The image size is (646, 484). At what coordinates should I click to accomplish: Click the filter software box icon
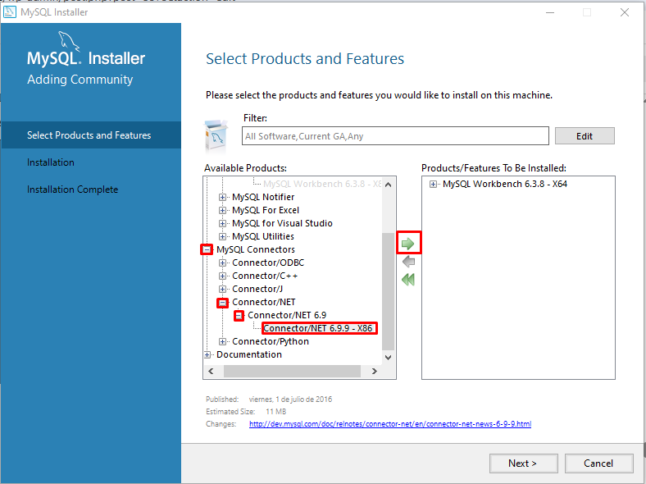coord(216,135)
